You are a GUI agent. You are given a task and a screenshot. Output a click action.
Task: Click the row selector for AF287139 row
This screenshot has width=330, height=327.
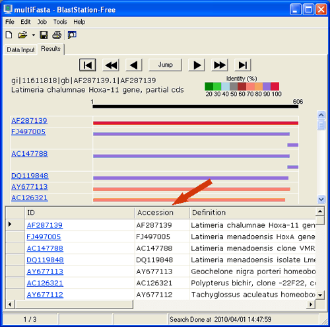[x=15, y=225]
